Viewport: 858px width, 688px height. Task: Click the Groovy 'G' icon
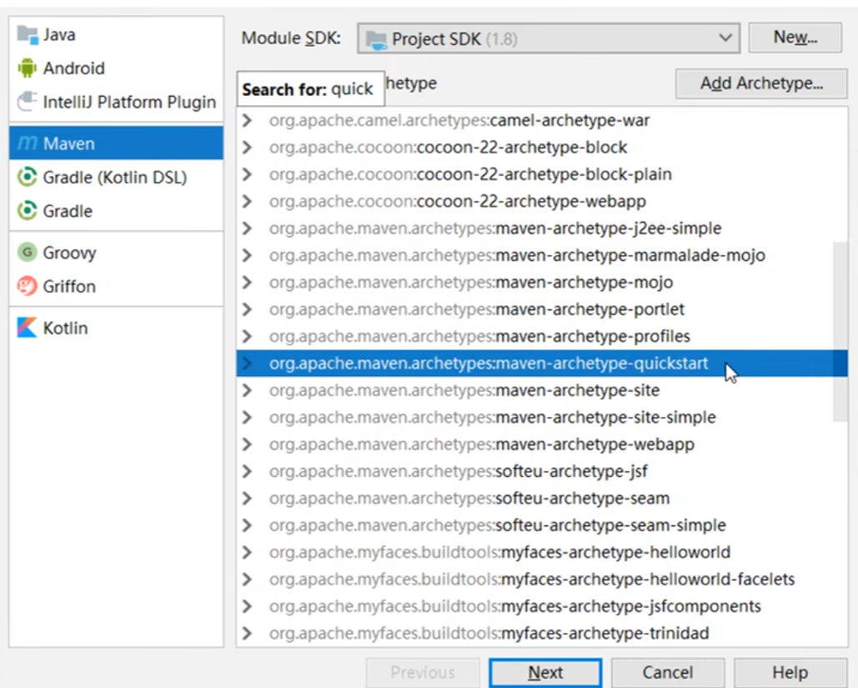click(x=27, y=253)
